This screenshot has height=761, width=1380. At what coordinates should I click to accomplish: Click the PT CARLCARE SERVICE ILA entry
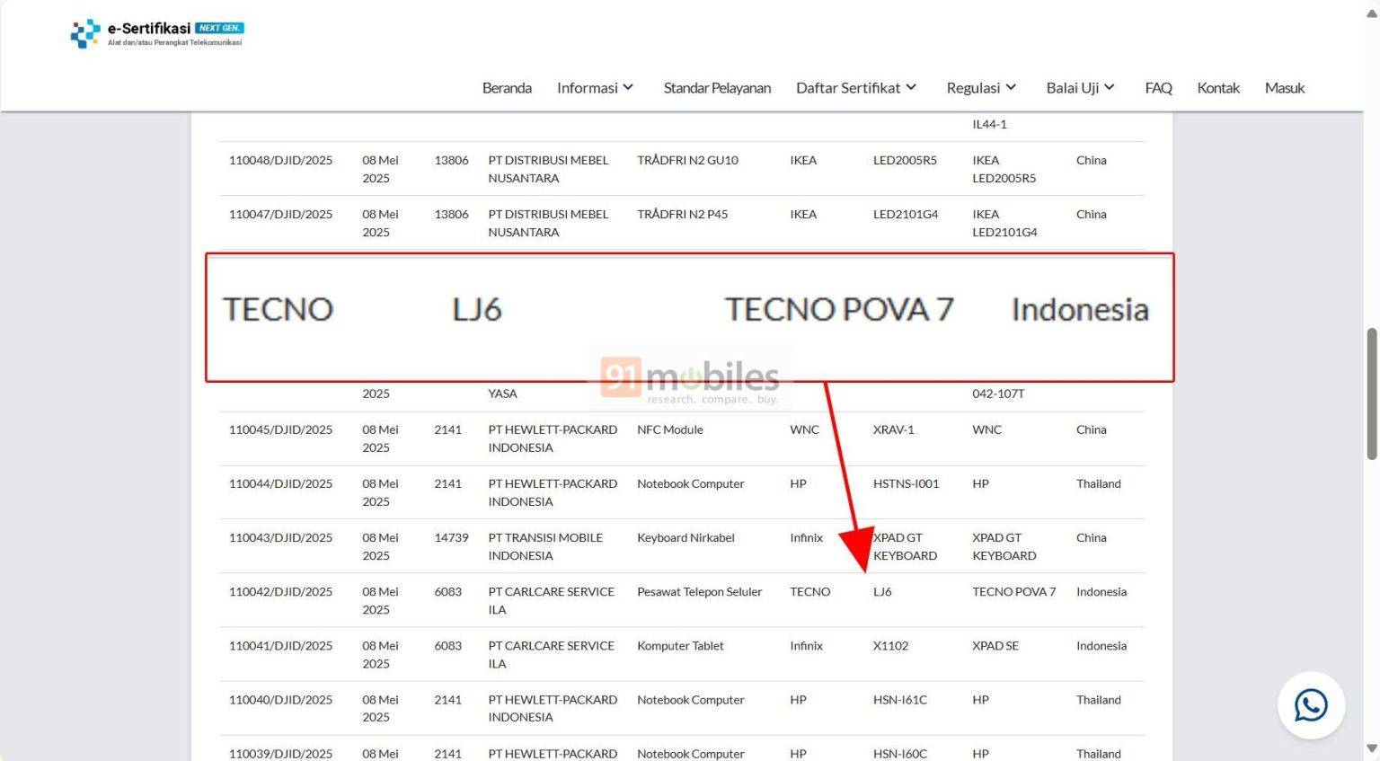tap(551, 600)
